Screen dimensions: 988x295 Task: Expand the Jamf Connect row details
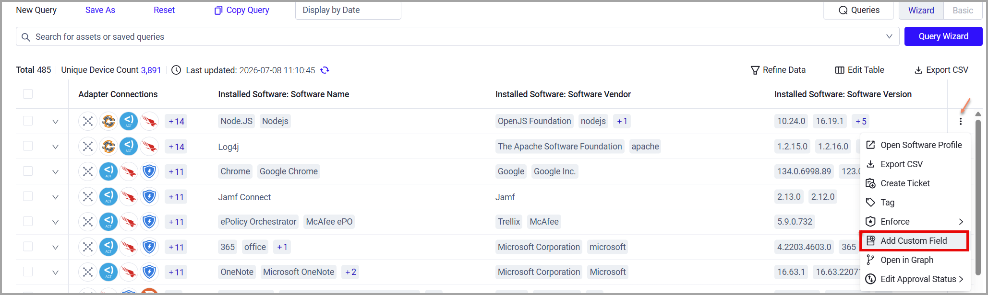(x=55, y=197)
